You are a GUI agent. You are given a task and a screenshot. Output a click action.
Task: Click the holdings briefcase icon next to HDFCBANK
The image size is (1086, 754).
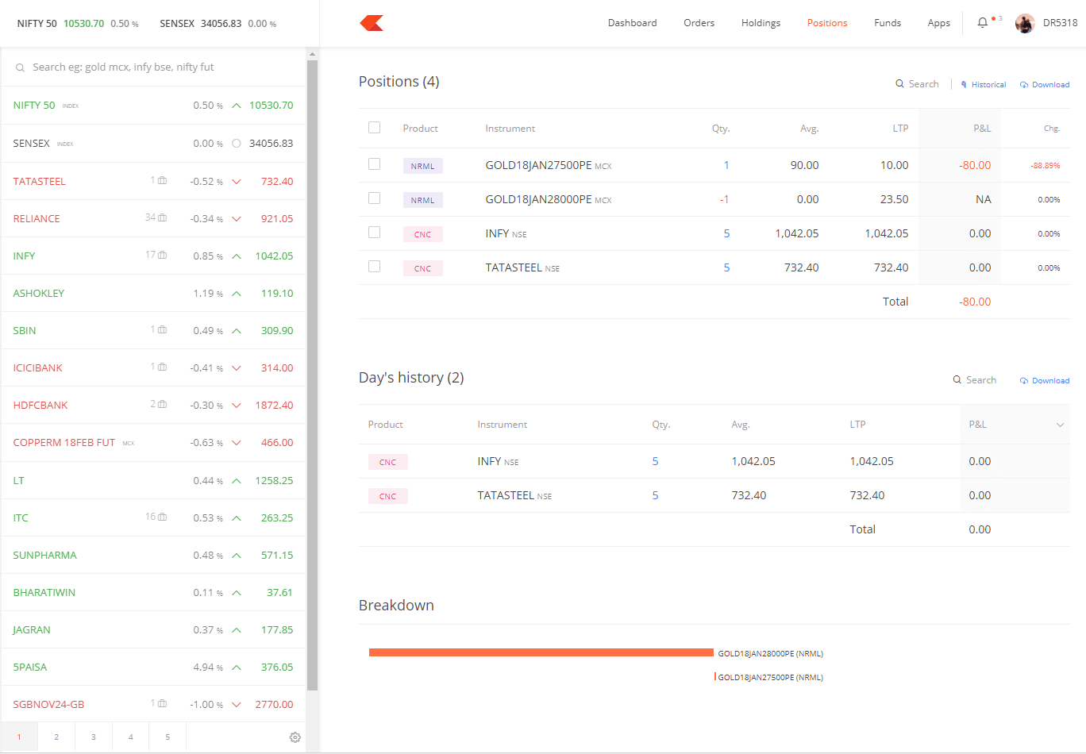coord(163,404)
